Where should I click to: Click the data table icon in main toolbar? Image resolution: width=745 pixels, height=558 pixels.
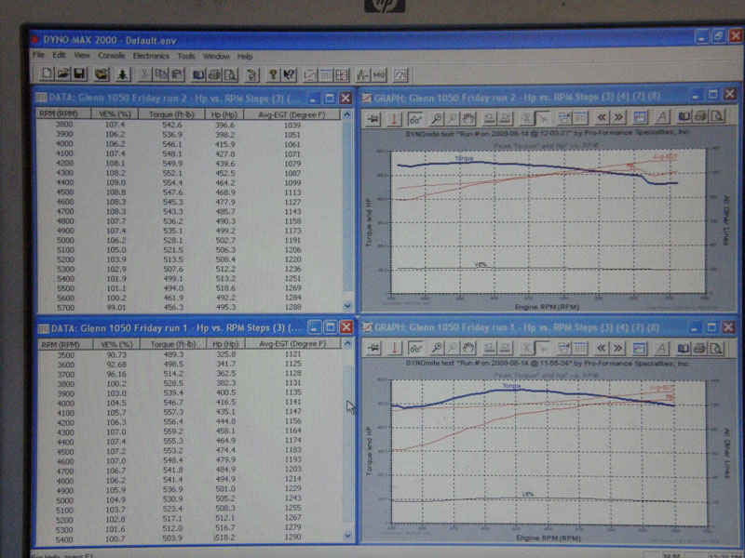pos(326,75)
